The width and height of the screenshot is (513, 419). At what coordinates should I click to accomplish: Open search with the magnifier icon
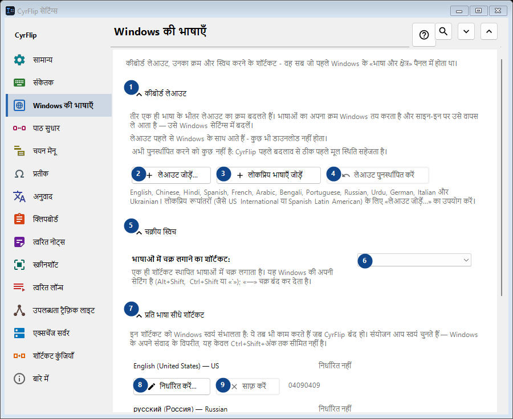pos(443,31)
